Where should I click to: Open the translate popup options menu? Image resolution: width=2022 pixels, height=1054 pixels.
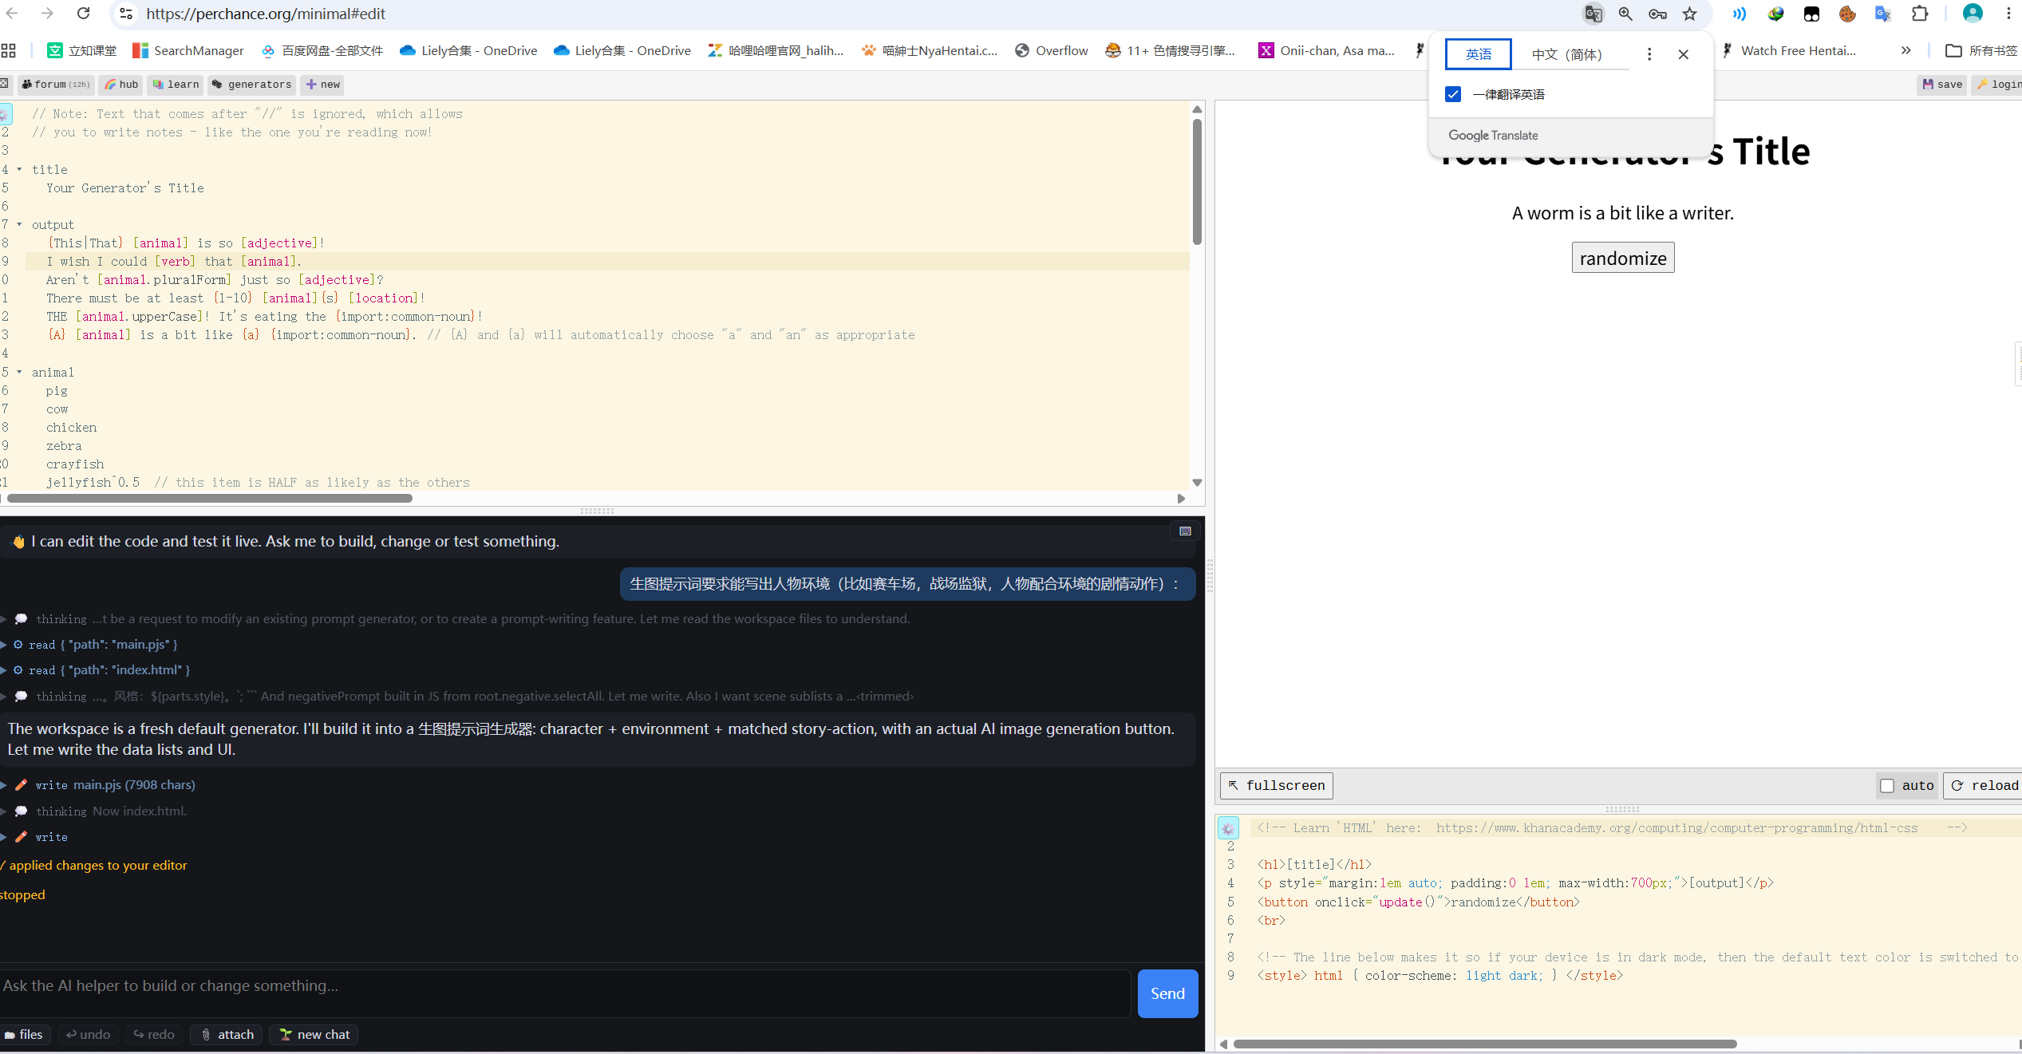coord(1649,54)
